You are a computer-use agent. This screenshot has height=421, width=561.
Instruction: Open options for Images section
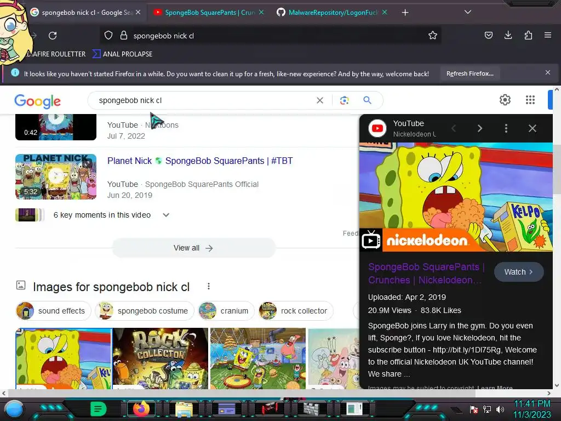[209, 286]
